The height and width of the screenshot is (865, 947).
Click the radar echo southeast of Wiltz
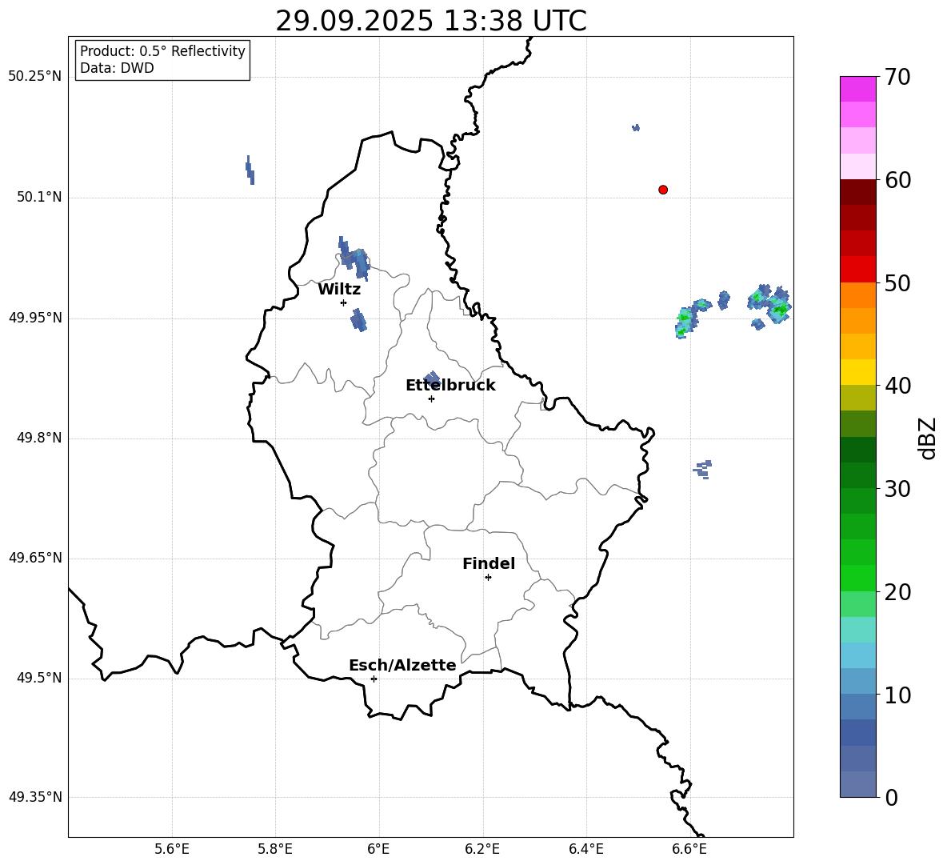click(359, 319)
